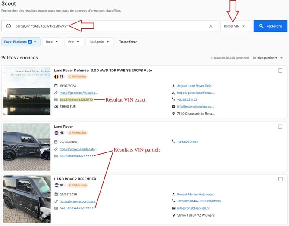Click calendar icon beside 19/07/2024
Image resolution: width=289 pixels, height=226 pixels.
click(56, 86)
